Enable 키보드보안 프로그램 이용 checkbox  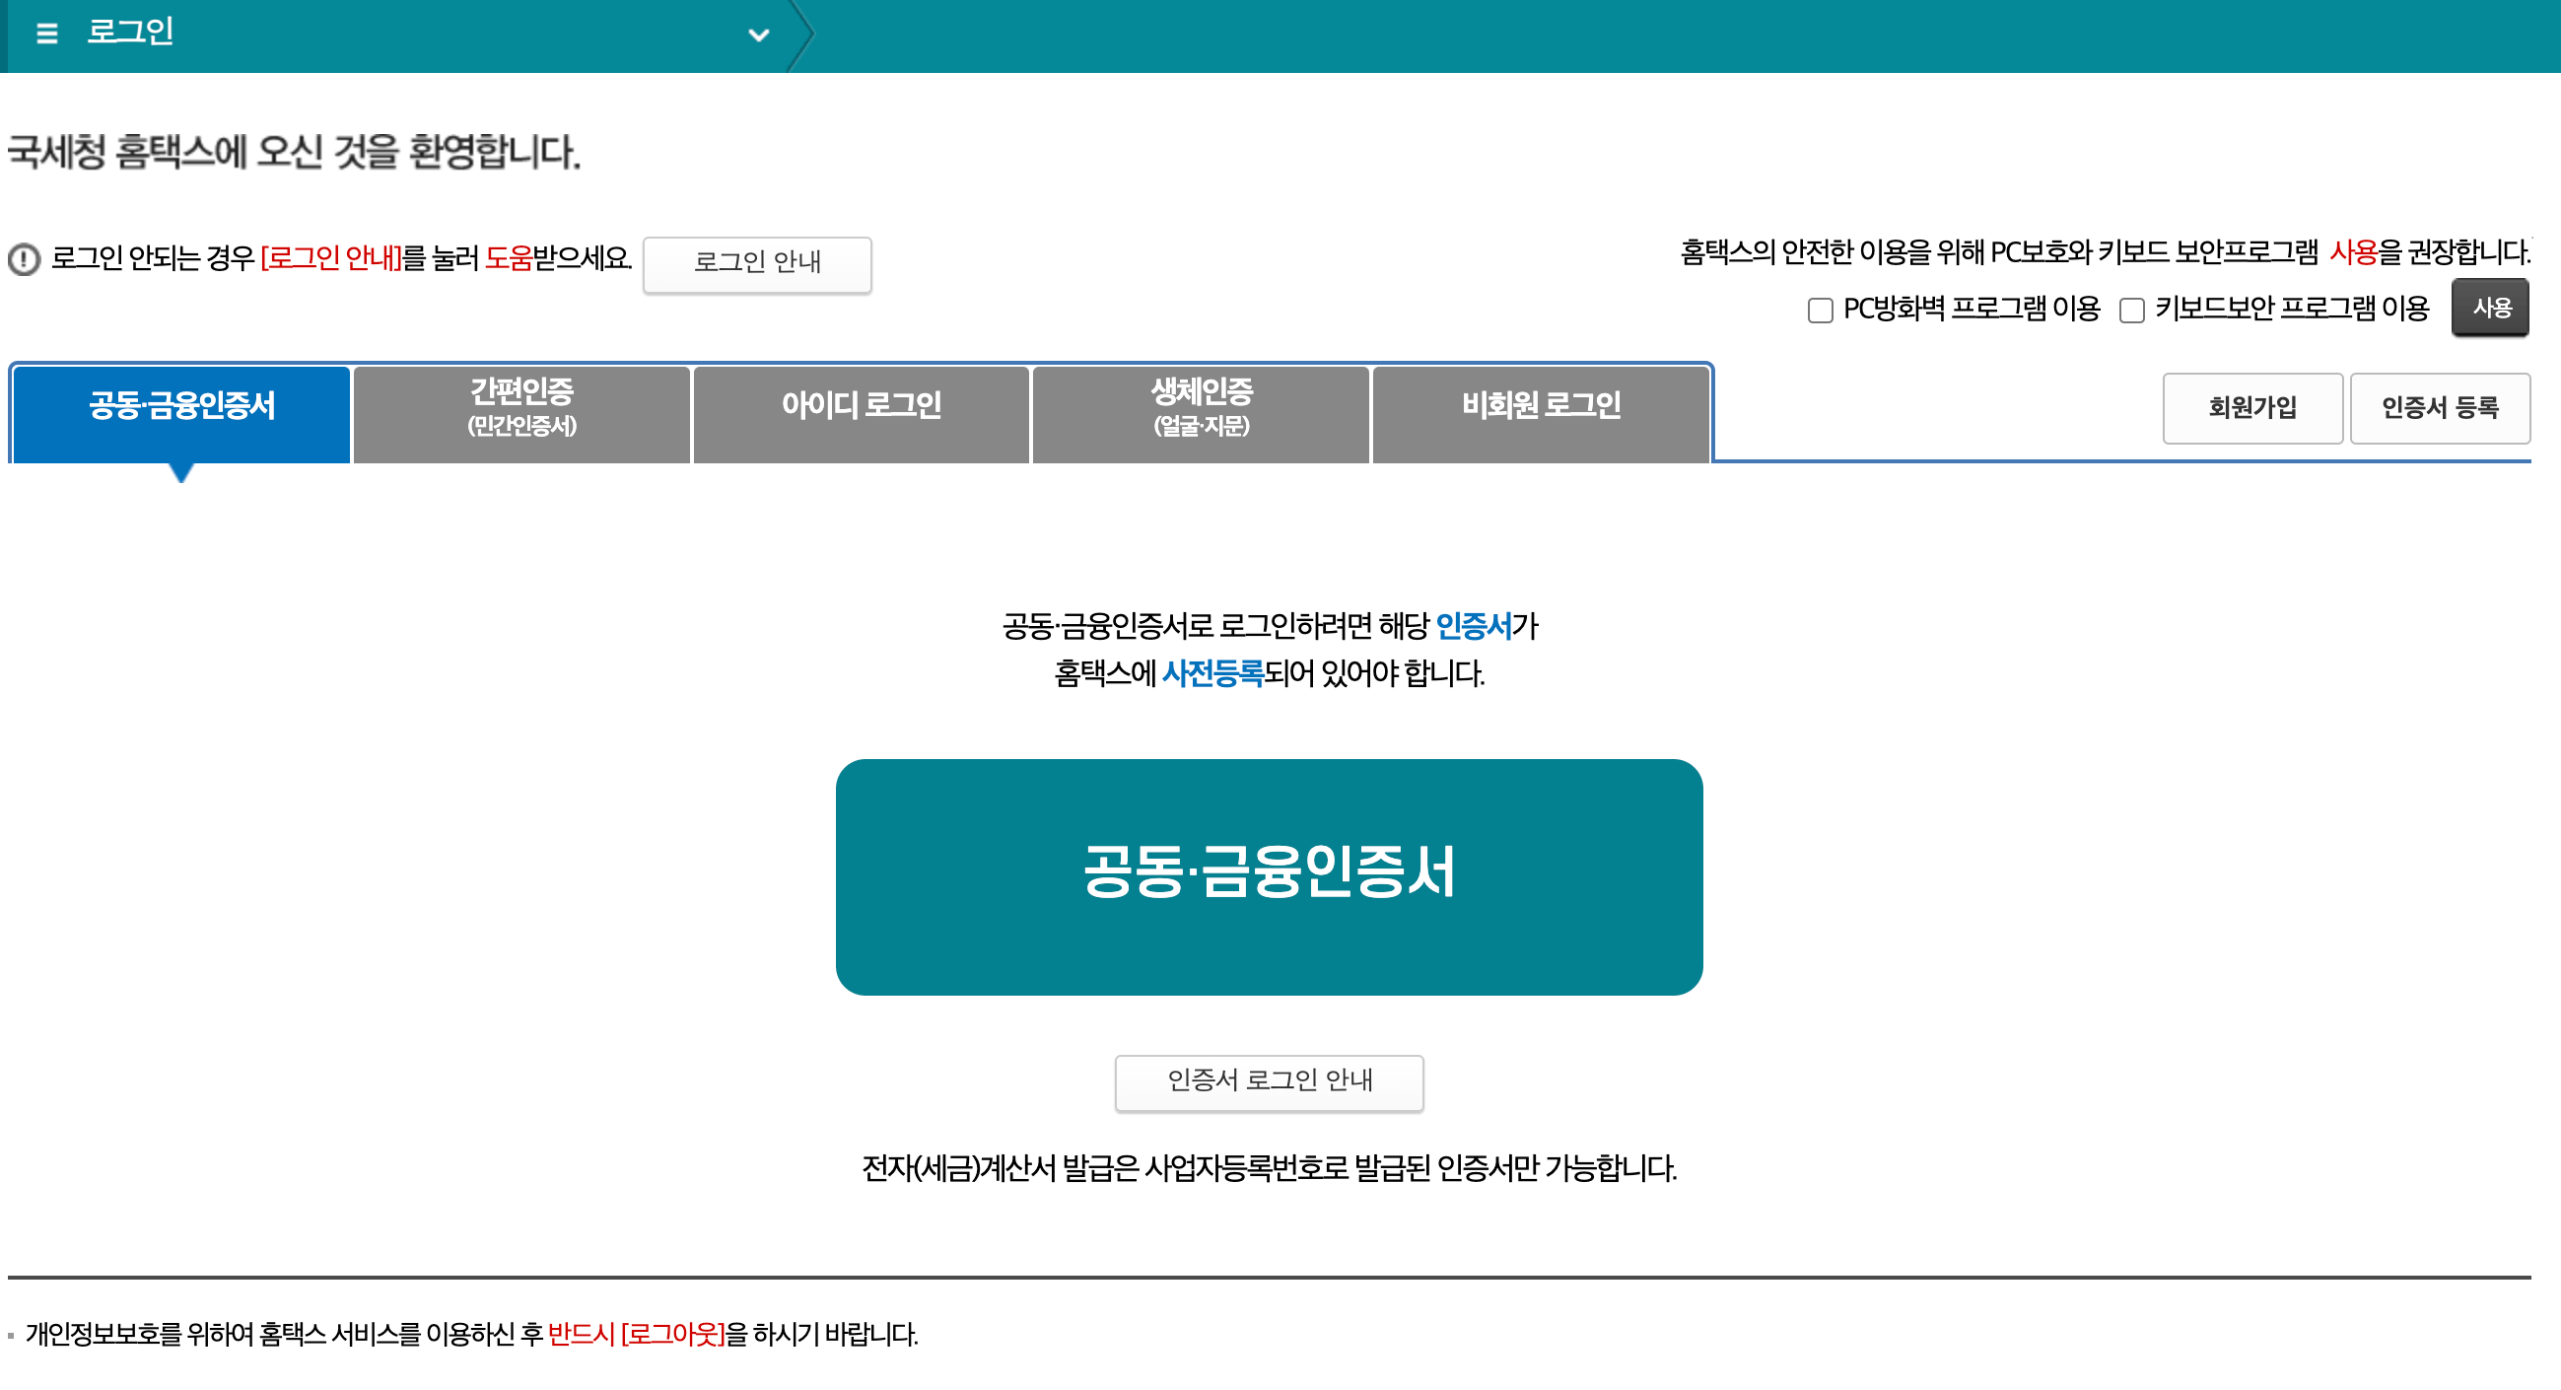pos(2130,311)
